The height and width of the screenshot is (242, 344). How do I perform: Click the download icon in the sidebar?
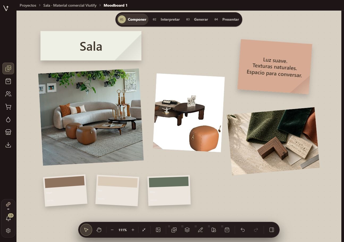[8, 145]
